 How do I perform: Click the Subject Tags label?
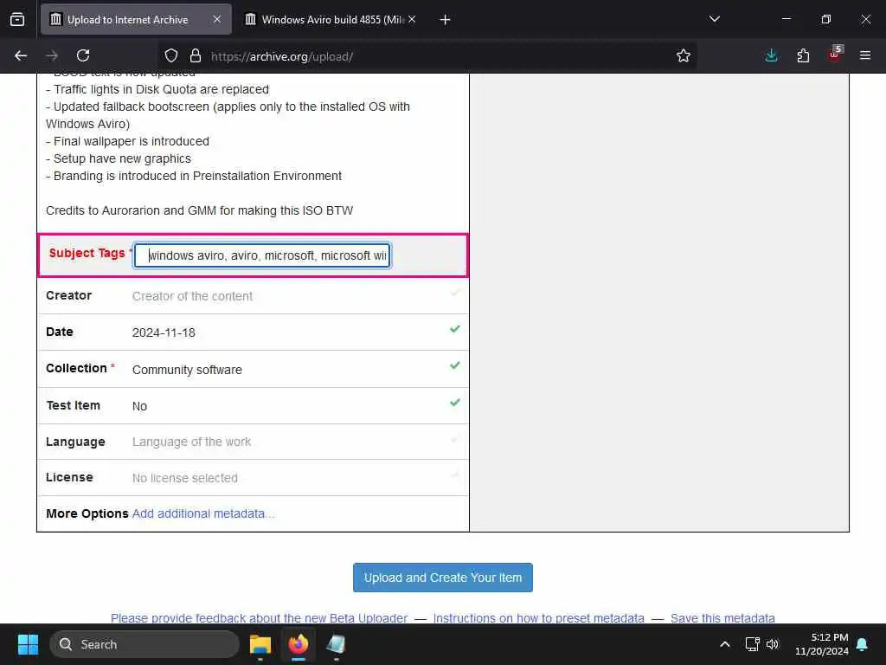(x=87, y=254)
